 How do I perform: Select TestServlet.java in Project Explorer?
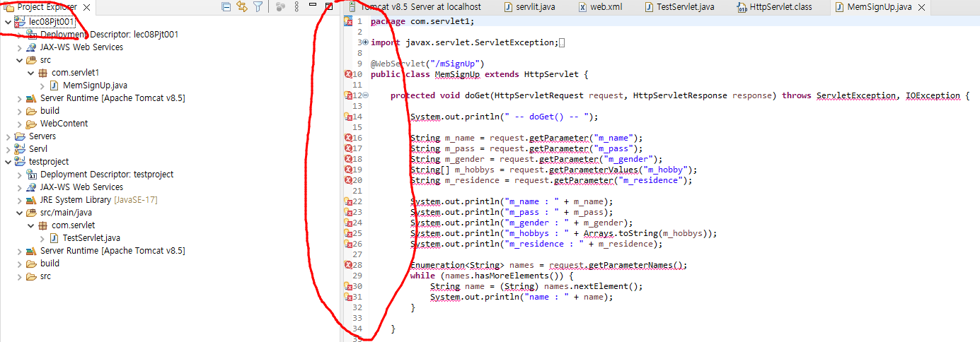[91, 237]
